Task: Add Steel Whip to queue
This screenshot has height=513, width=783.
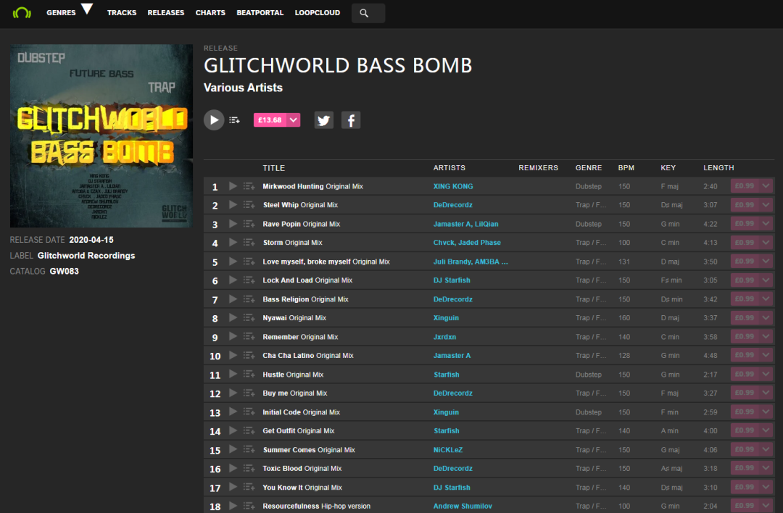Action: (249, 204)
